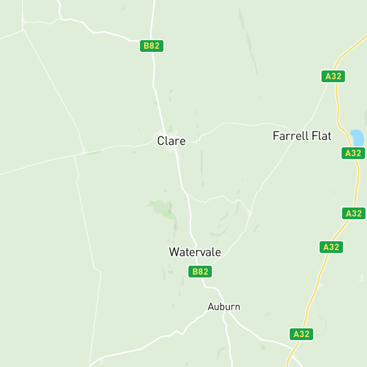Click the thin blue creek near southern A32 shield
The height and width of the screenshot is (367, 367).
320,309
